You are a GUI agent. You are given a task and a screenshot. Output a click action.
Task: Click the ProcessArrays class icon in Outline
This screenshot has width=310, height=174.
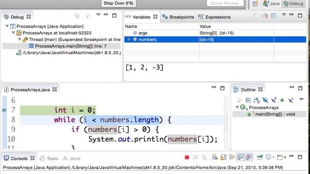243,107
